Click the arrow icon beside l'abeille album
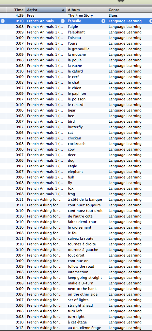Viewport: 152px width, 331px height. coord(103,21)
